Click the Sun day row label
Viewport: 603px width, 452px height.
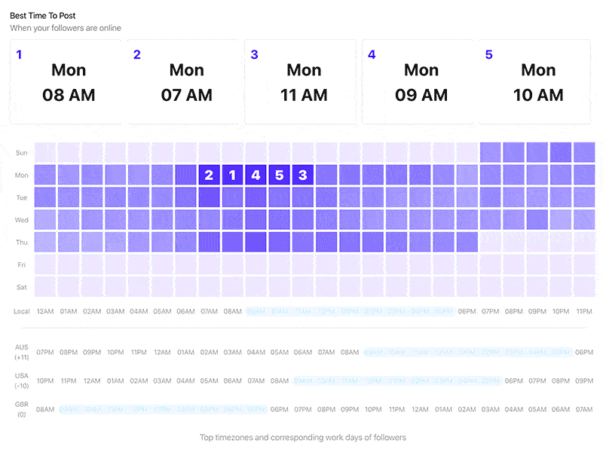coord(21,152)
